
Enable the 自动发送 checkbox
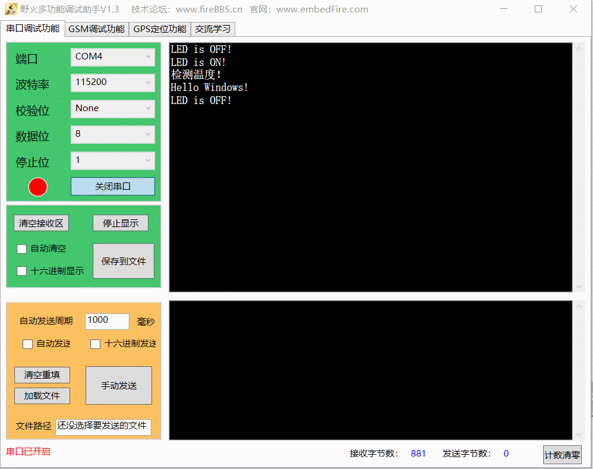coord(27,344)
